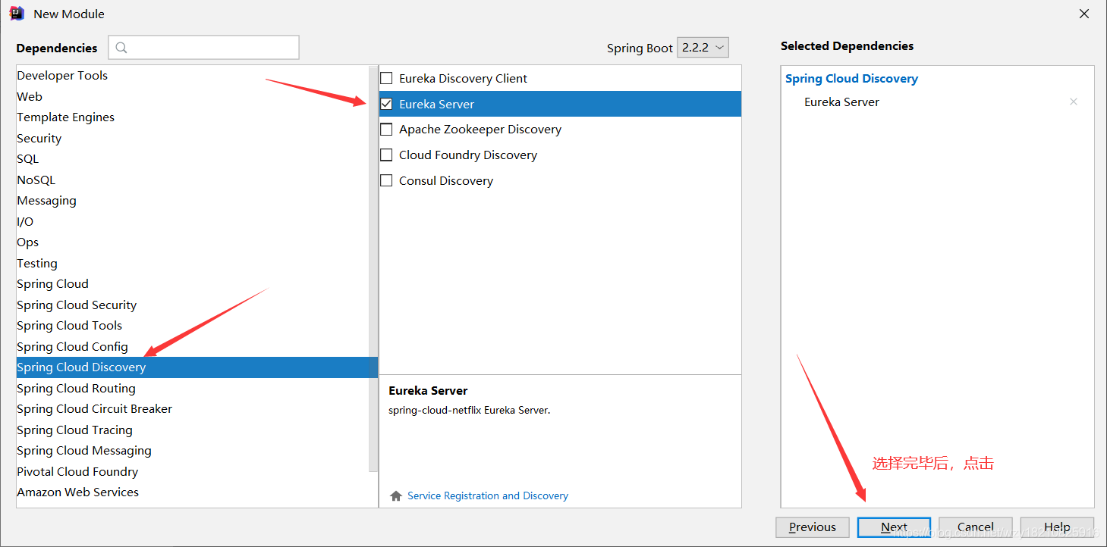Uncheck the Eureka Server checkbox
1107x547 pixels.
pos(386,104)
